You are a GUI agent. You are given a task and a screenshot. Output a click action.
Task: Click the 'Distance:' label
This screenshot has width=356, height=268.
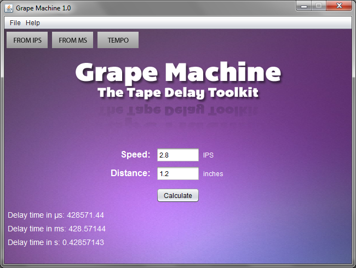click(130, 173)
